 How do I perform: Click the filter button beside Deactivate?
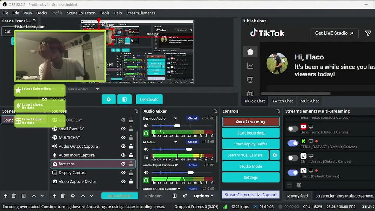(x=125, y=99)
